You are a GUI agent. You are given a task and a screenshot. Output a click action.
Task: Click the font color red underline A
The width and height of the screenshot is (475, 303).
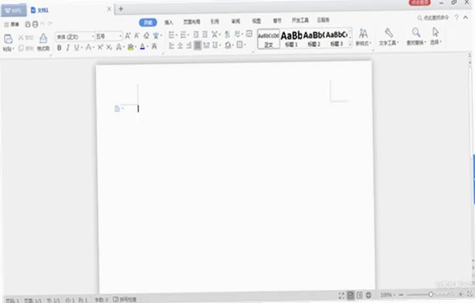142,46
